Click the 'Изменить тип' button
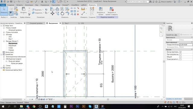This screenshot has height=109, width=193. pyautogui.click(x=186, y=35)
